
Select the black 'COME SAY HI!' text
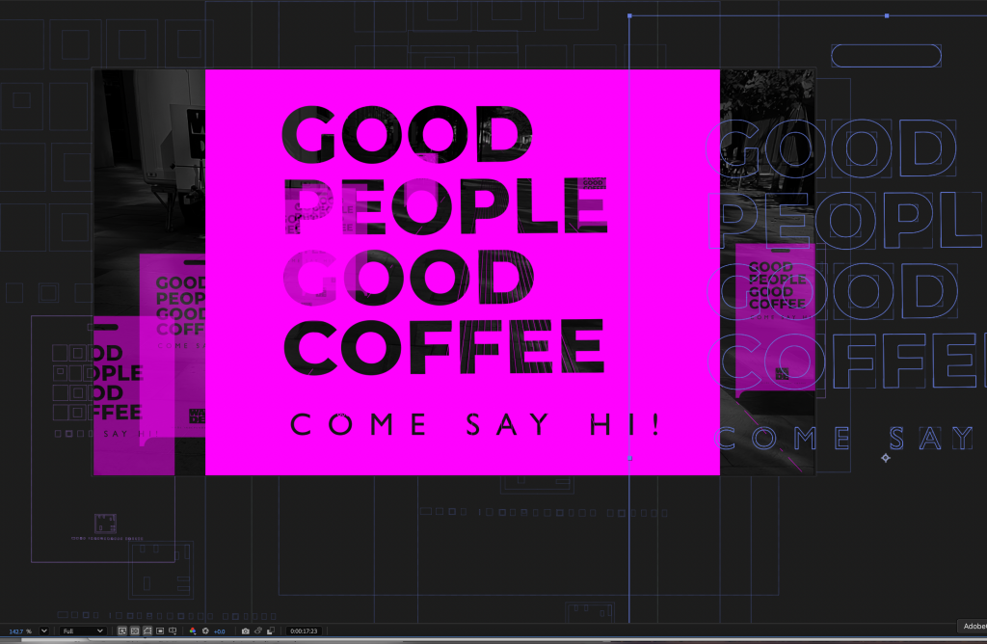click(475, 424)
